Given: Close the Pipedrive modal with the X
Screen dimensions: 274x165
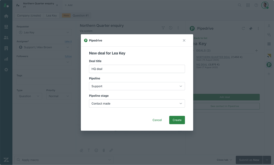Looking at the screenshot, I should pos(184,40).
